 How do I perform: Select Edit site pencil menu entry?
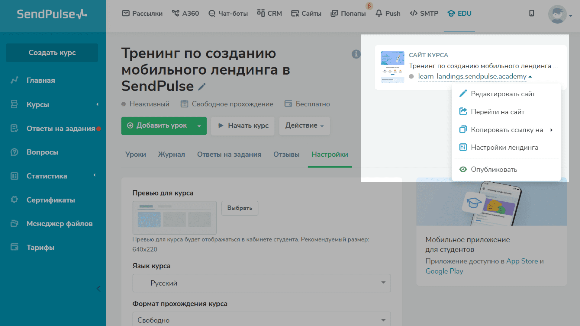[x=503, y=94]
